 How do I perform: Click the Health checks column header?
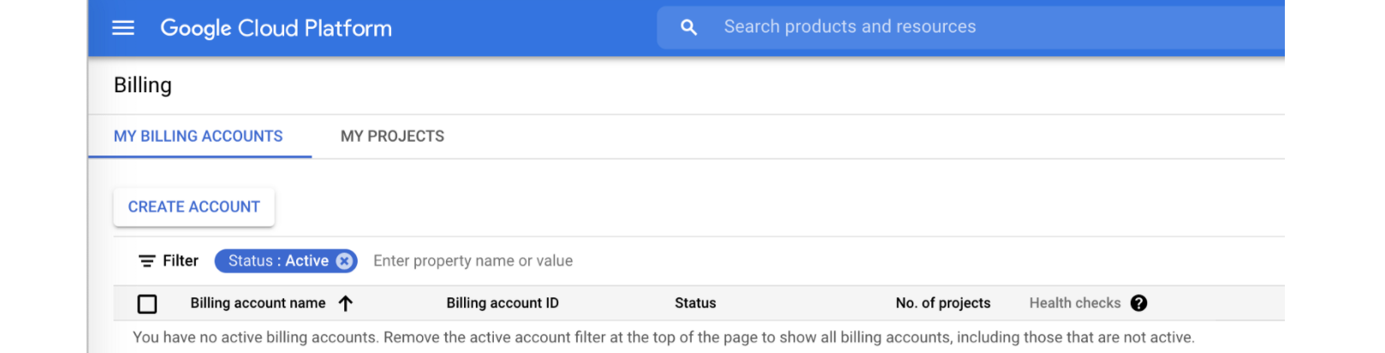(x=1074, y=303)
